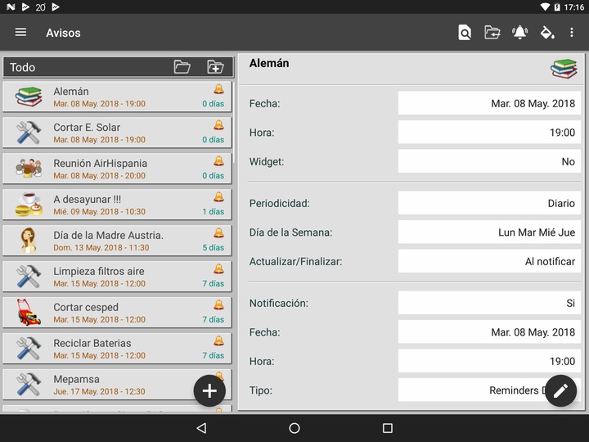Tap the tools icon on Cortar E. Solar row
Screen dimensions: 589x442
(x=29, y=133)
